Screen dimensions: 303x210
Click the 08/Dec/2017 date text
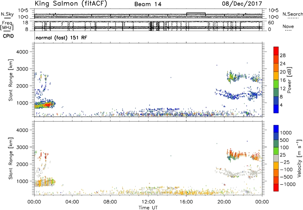point(242,4)
